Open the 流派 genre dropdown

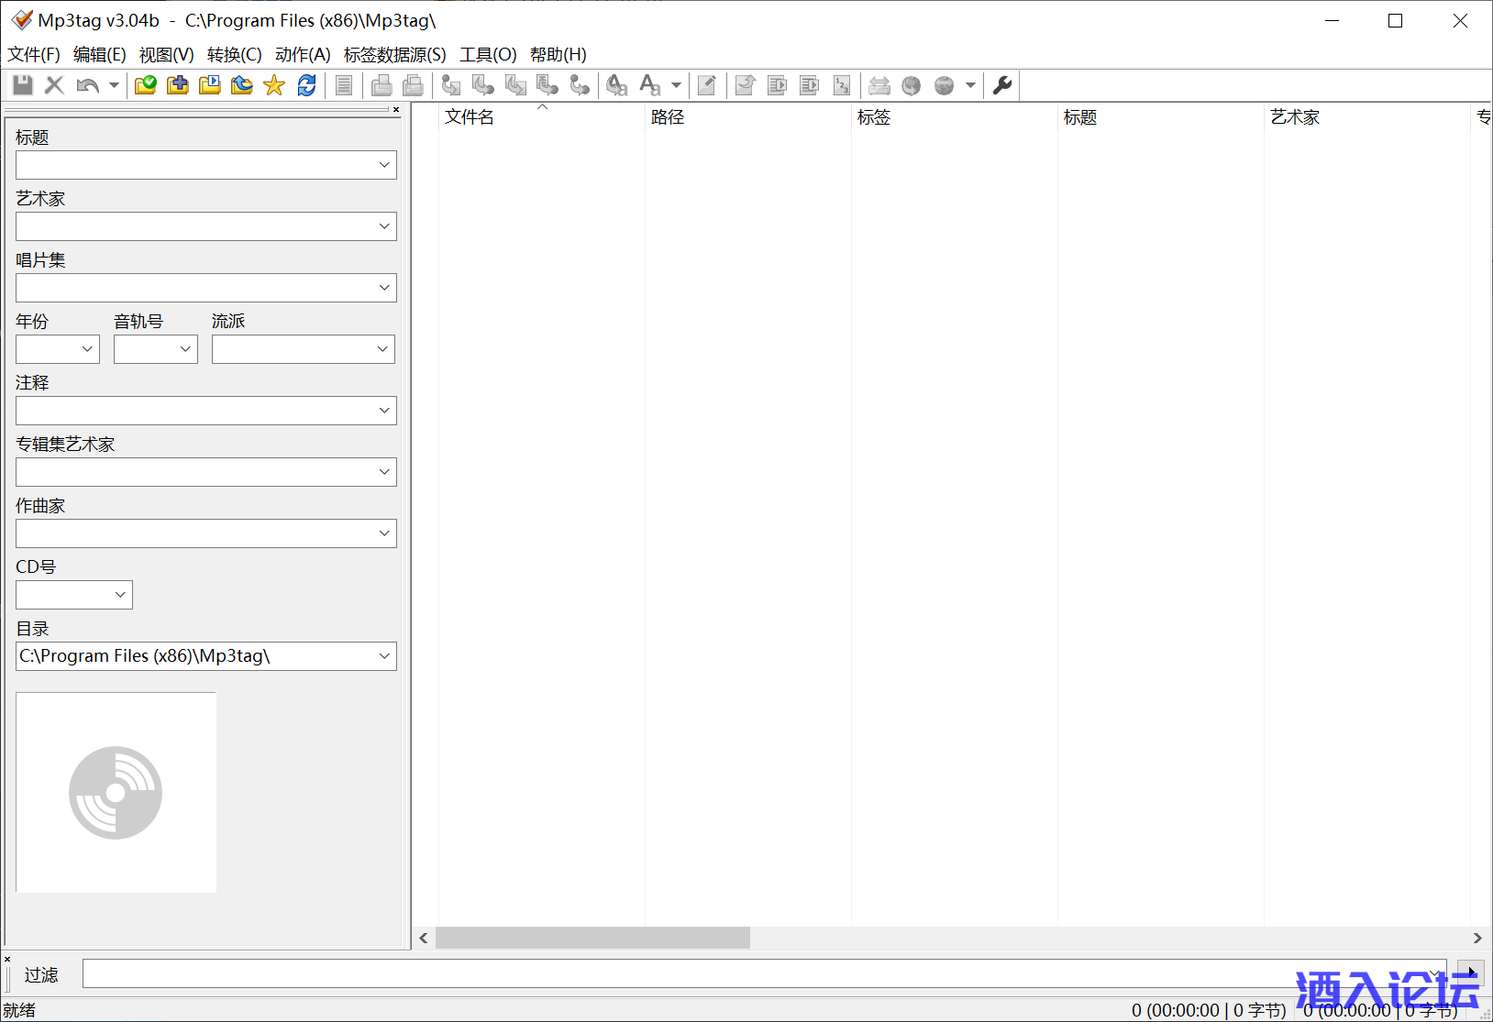click(x=382, y=349)
